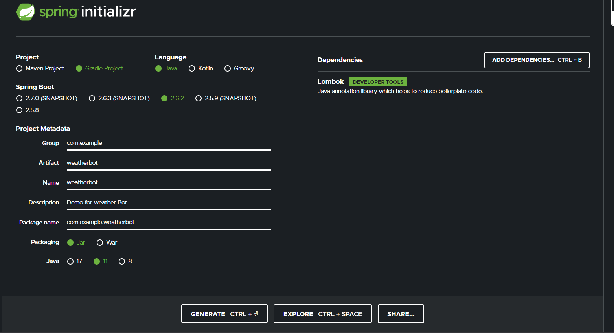Image resolution: width=614 pixels, height=333 pixels.
Task: Select Gradle Project radio option
Action: pos(99,68)
